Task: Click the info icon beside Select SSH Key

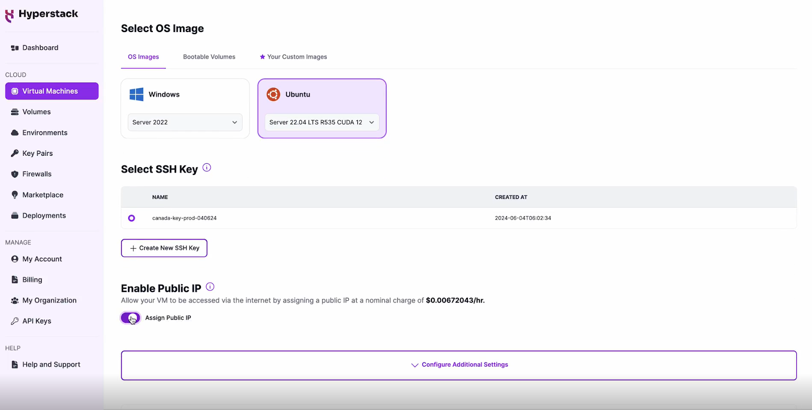Action: [207, 167]
